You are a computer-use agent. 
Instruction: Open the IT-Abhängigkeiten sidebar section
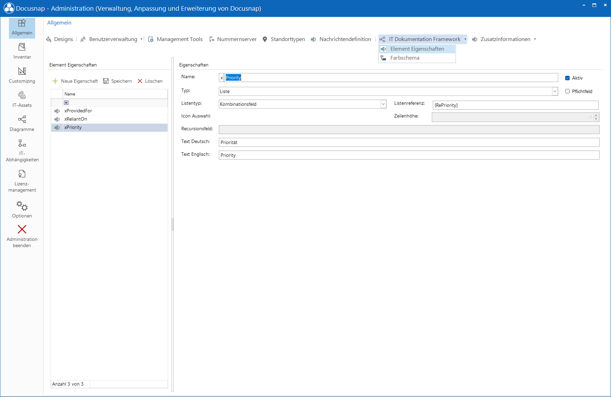(22, 151)
